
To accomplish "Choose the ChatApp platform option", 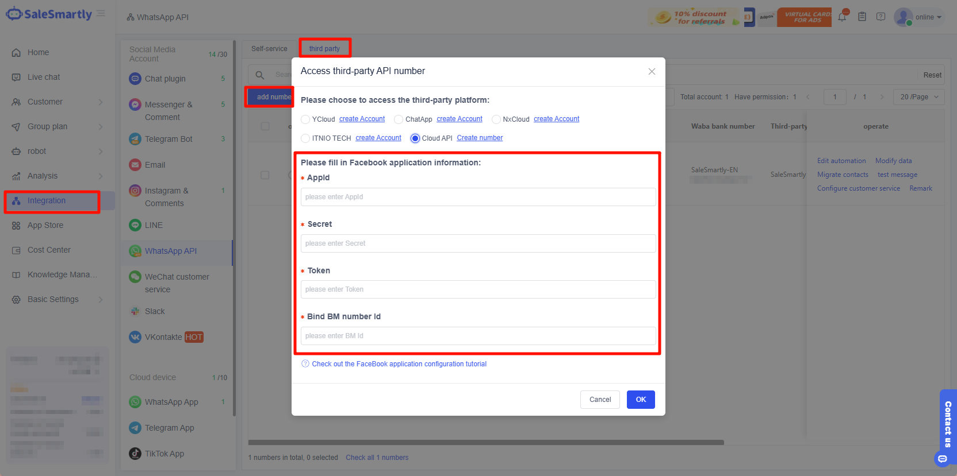I will point(399,119).
